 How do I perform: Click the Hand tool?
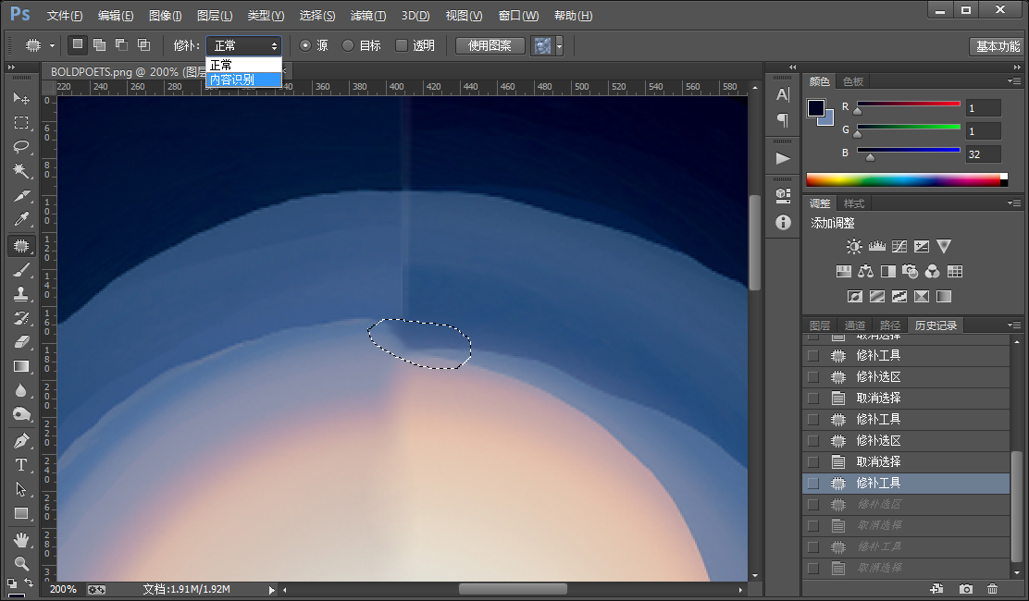[21, 539]
